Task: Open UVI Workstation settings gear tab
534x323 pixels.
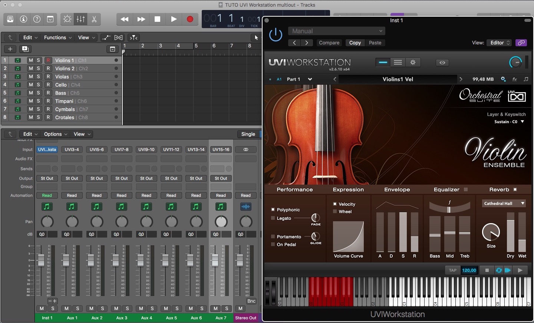Action: 413,63
